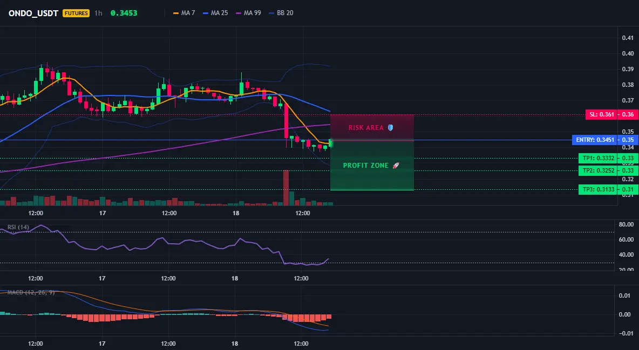Click the 40.00 RSI scale value

(626, 255)
